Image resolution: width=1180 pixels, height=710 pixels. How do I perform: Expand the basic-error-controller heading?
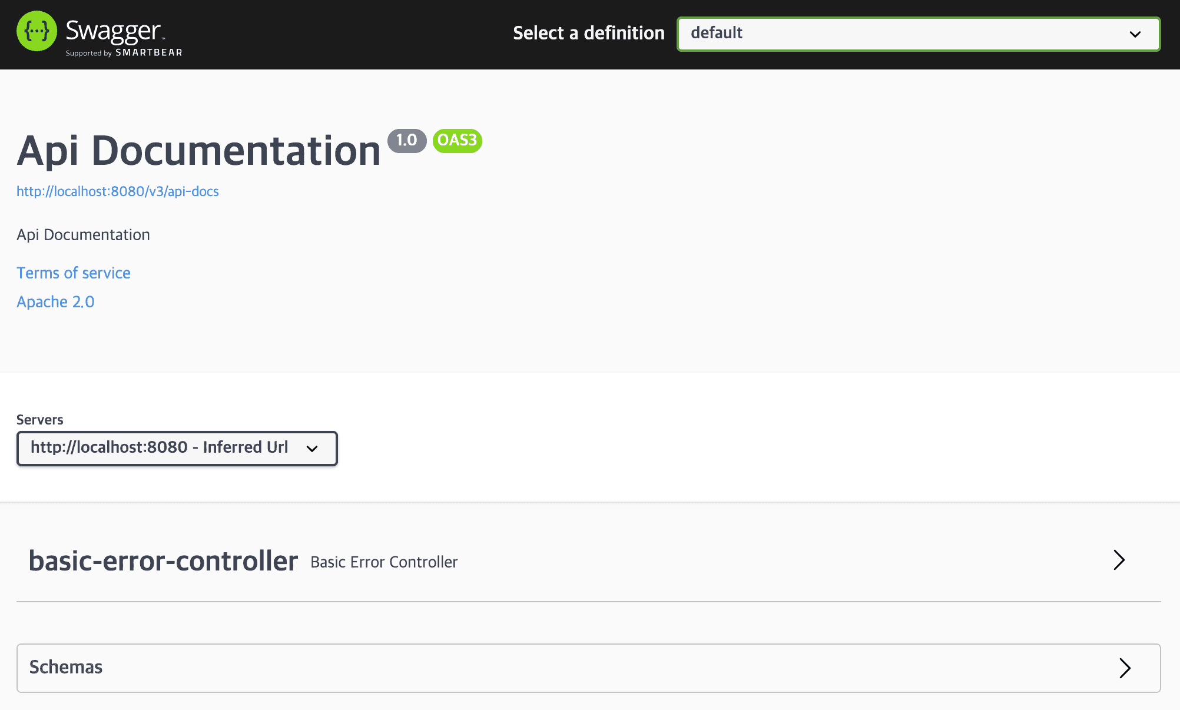coord(163,561)
